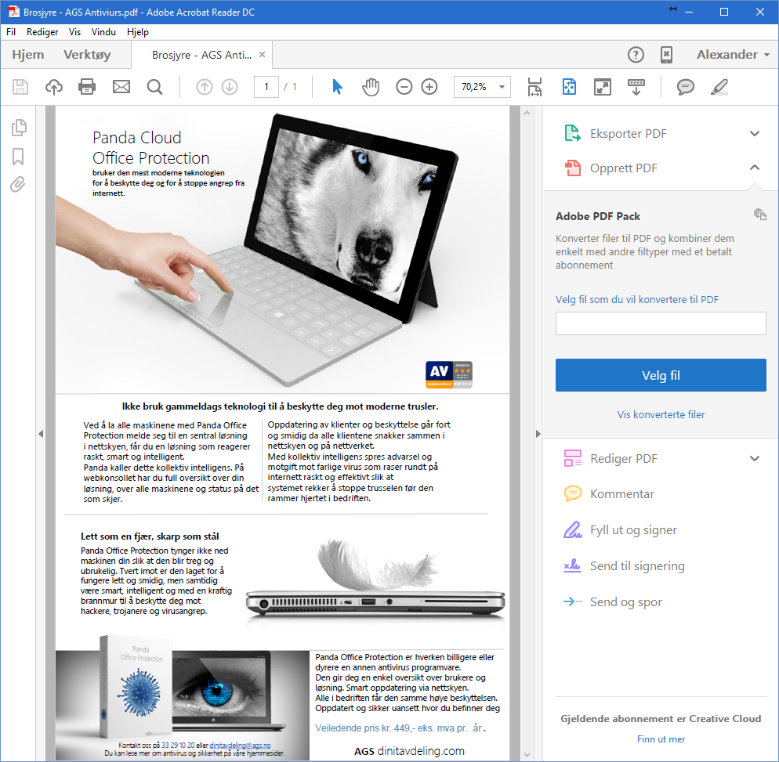Click the read mode toolbar icon
779x762 pixels.
click(636, 87)
